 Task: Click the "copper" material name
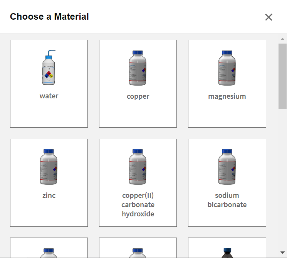coord(138,96)
